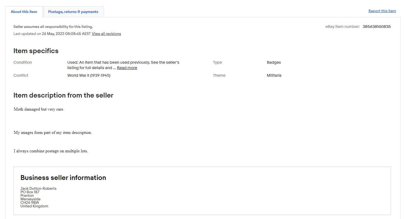The width and height of the screenshot is (405, 219).
Task: Click the Report this item link
Action: coord(382,11)
